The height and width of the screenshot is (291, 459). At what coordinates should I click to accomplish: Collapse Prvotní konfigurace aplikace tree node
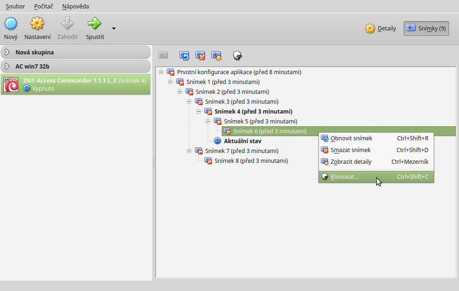pos(161,72)
